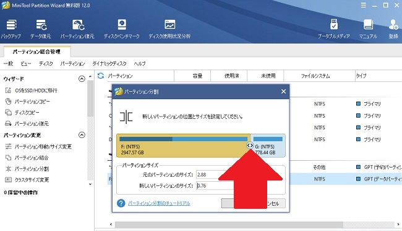Viewport: 402px width, 231px height.
Task: Start OSをSSD/HDDに移行 wizard
Action: pos(36,91)
